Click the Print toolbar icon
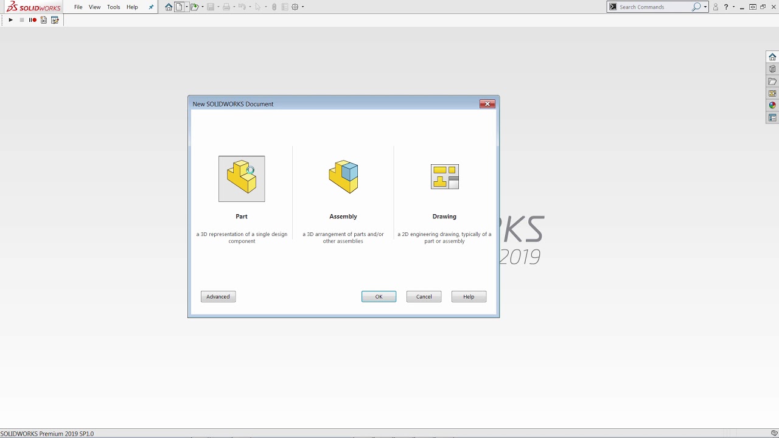 coord(226,7)
